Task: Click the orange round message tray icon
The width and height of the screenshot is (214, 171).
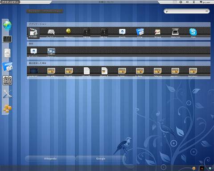Action: coord(194,168)
